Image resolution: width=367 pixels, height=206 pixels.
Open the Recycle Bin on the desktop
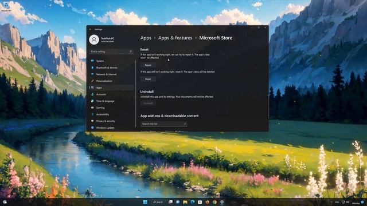6,7
